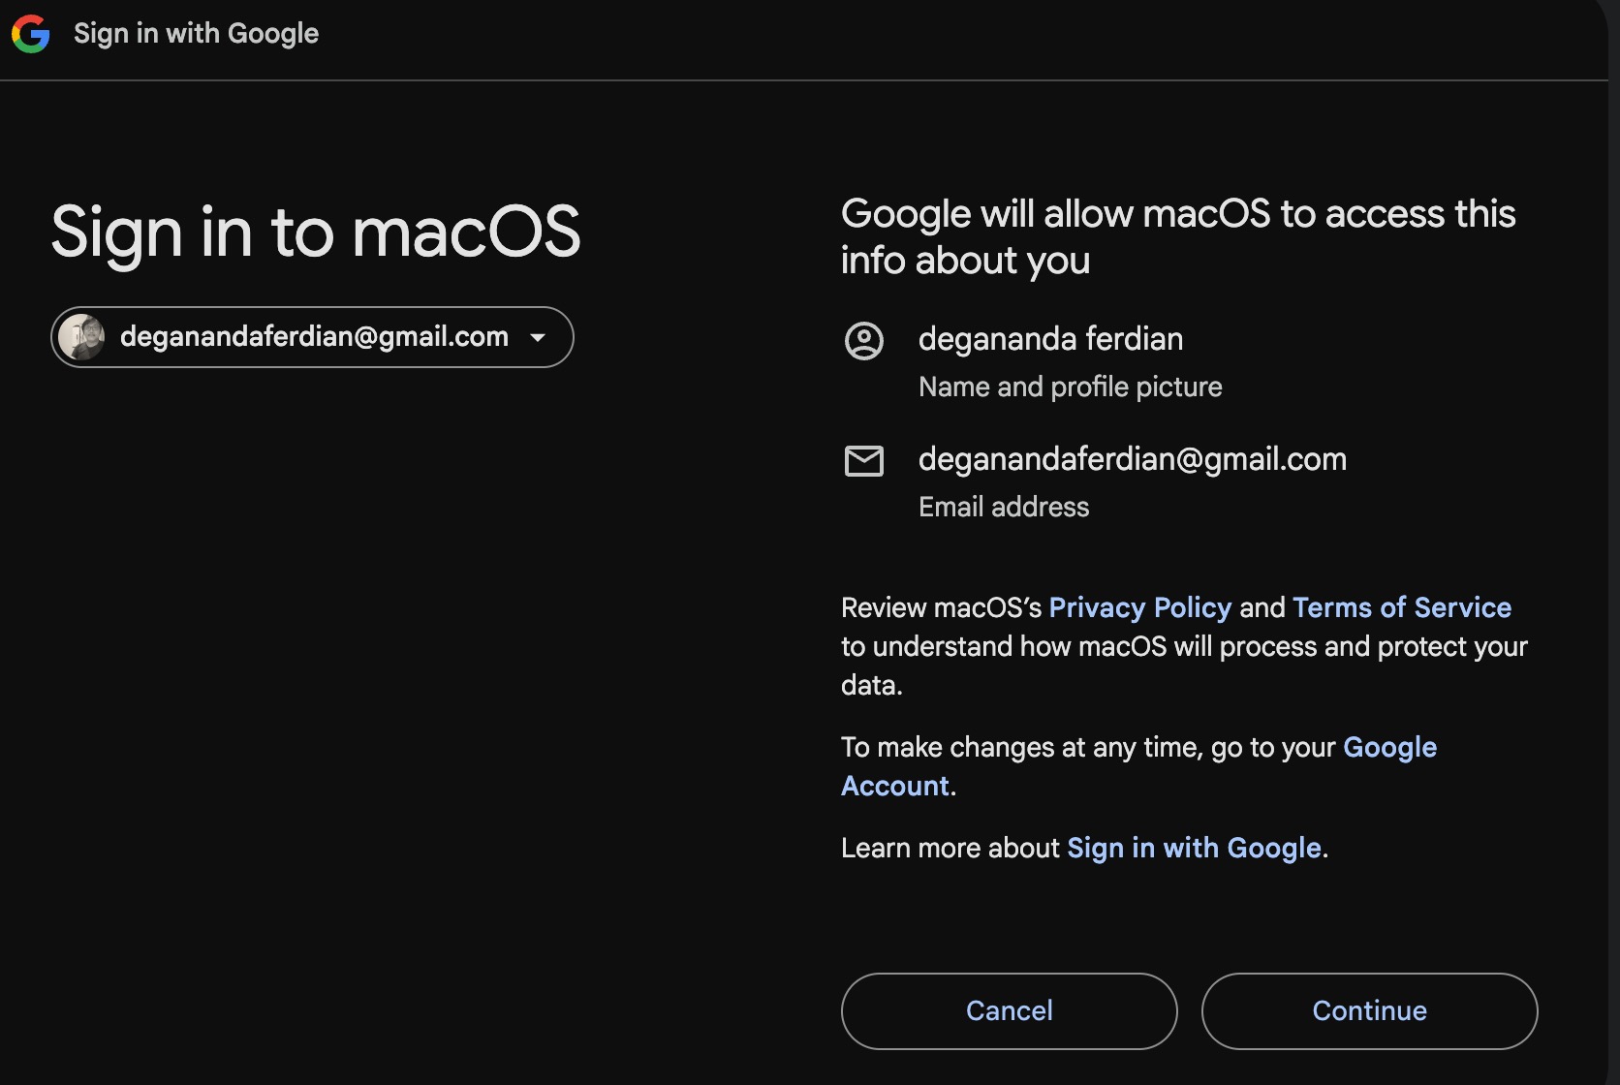Image resolution: width=1620 pixels, height=1085 pixels.
Task: Click the name "degananda ferdian"
Action: tap(1050, 339)
